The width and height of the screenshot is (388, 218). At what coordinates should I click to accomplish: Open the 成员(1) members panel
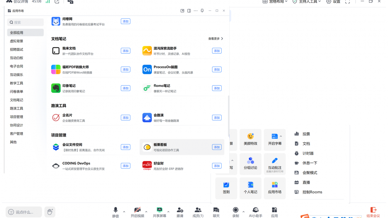[198, 212]
